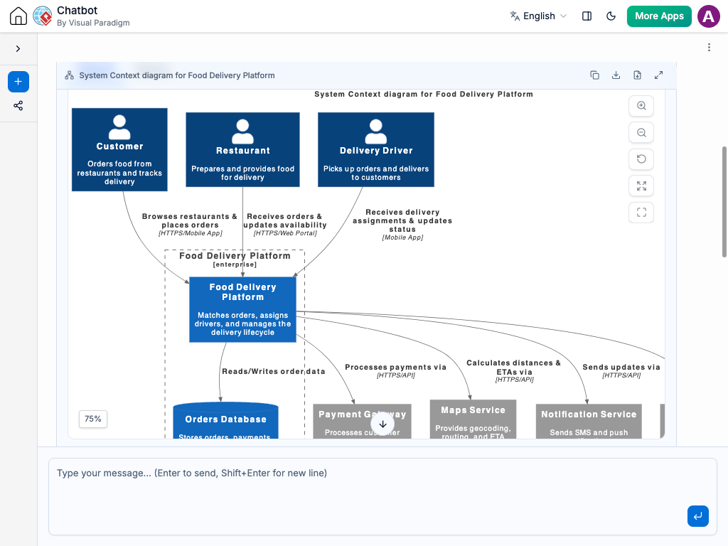Toggle the split panel layout icon
728x546 pixels.
(x=587, y=16)
